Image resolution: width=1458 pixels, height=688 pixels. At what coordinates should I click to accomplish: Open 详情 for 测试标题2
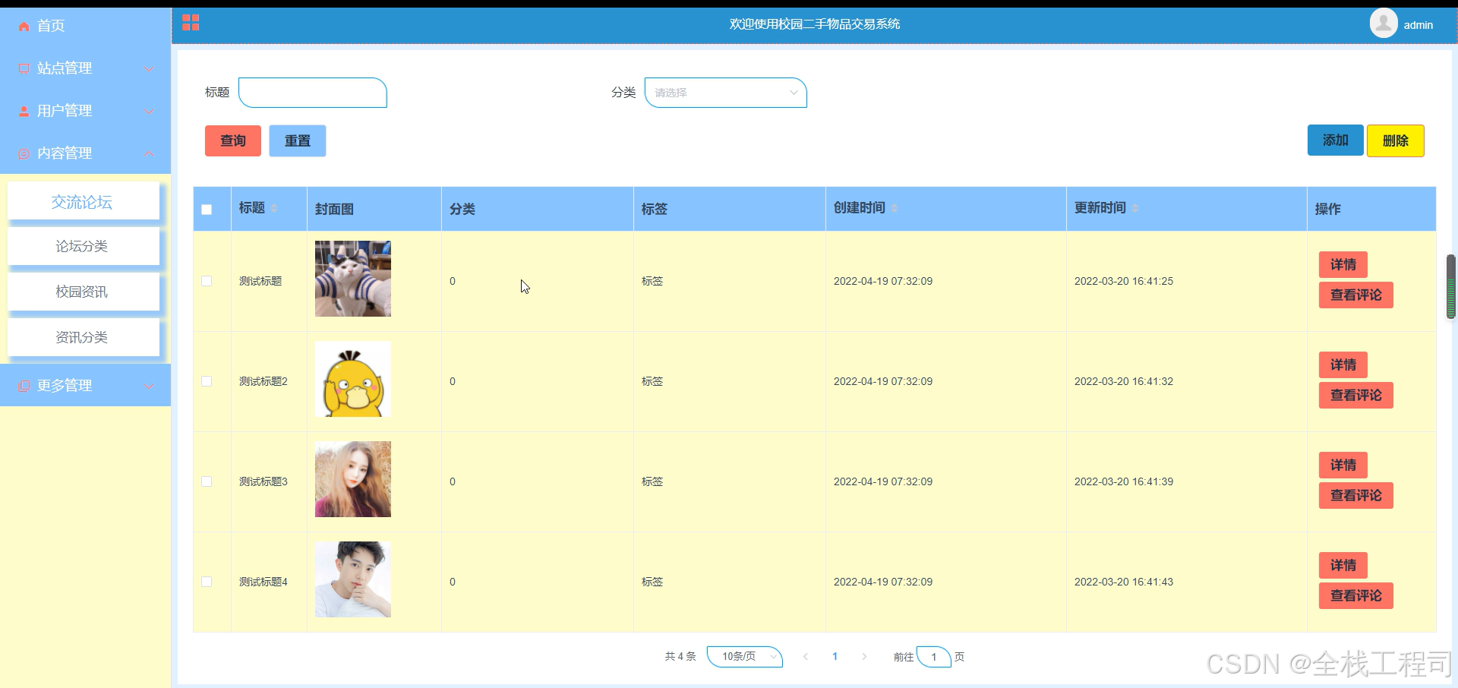[1343, 365]
